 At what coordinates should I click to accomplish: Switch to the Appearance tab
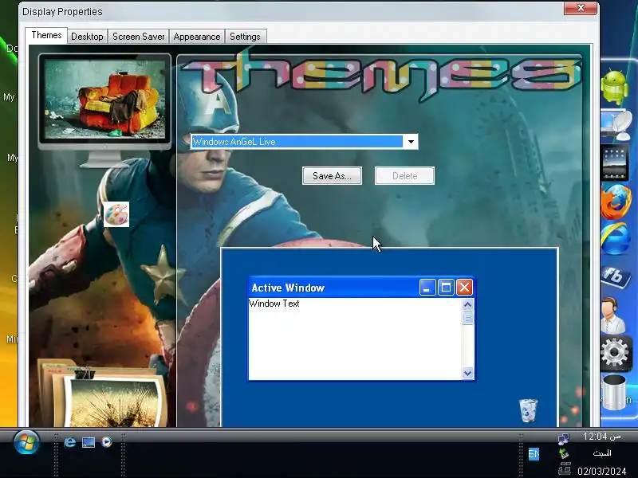[x=197, y=37]
